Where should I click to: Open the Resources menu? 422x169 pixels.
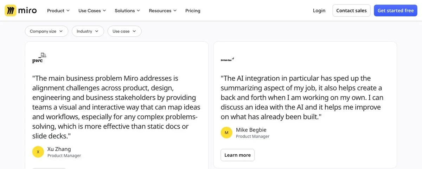[163, 10]
